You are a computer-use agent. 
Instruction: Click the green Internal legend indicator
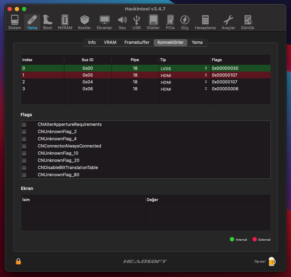232,239
